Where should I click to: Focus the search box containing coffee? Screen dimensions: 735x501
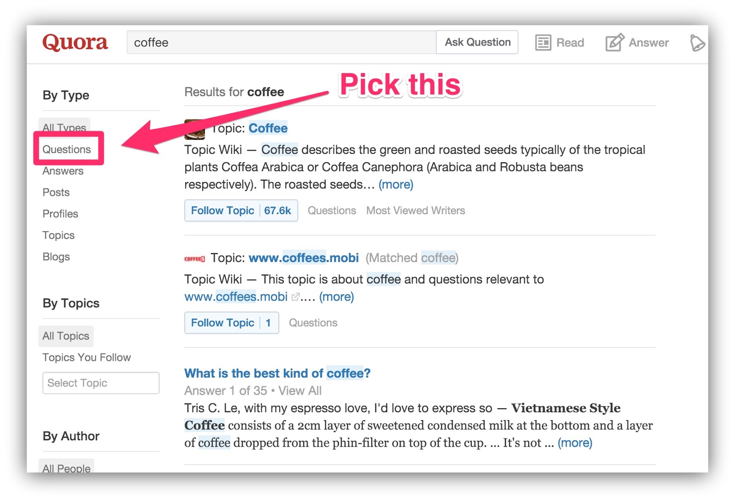281,42
